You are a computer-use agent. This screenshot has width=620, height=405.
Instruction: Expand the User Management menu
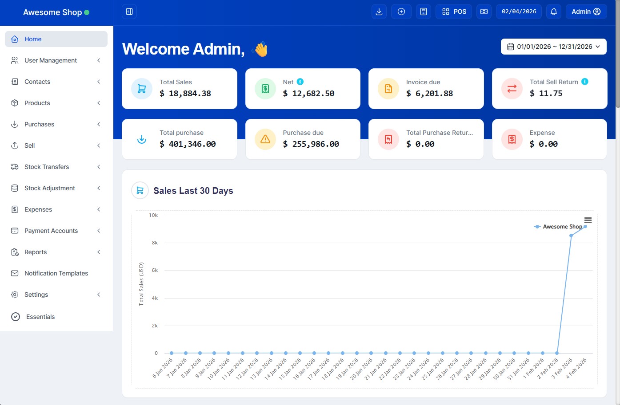coord(56,60)
